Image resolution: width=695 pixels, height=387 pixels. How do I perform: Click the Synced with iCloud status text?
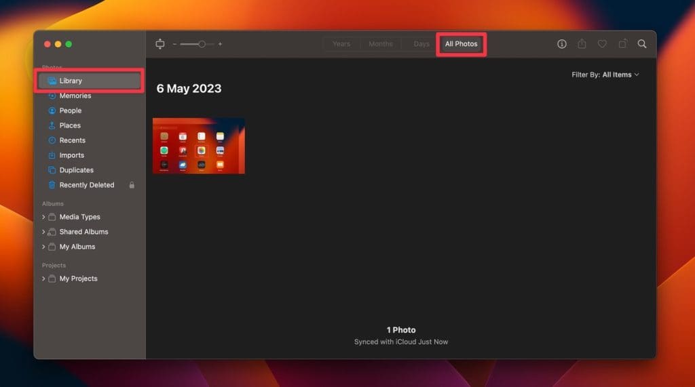coord(401,342)
